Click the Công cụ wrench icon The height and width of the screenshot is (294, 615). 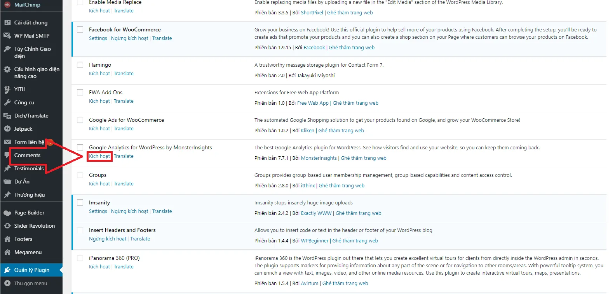(7, 102)
